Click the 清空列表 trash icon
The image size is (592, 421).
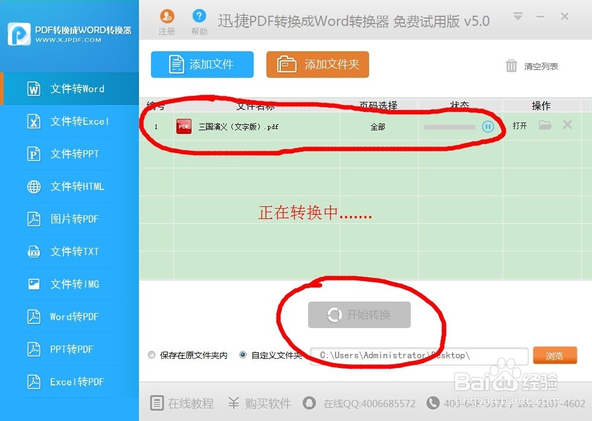(510, 67)
